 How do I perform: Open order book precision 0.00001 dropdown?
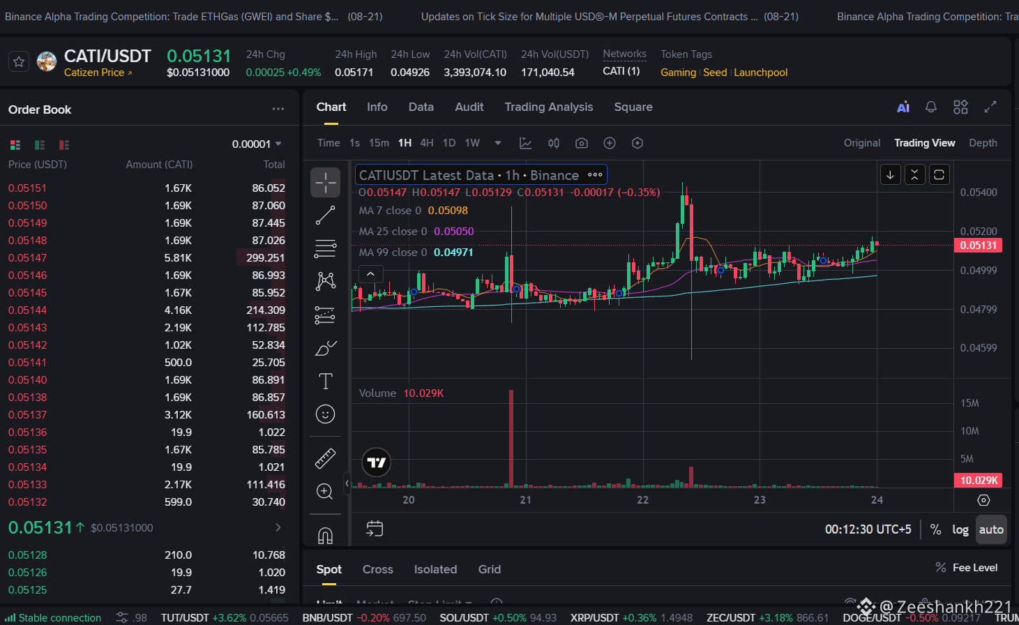257,144
